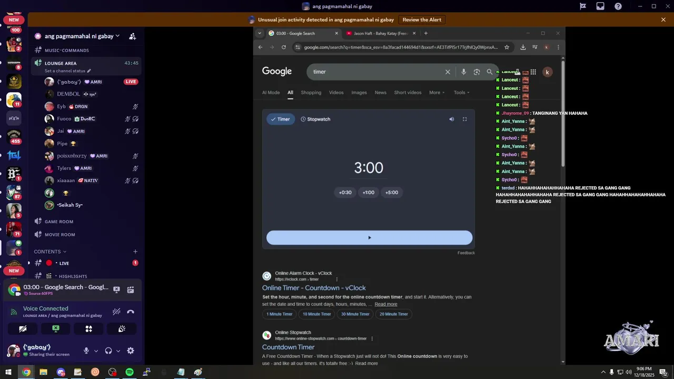Viewport: 674px width, 379px height.
Task: Open Discord user settings gear
Action: point(131,351)
